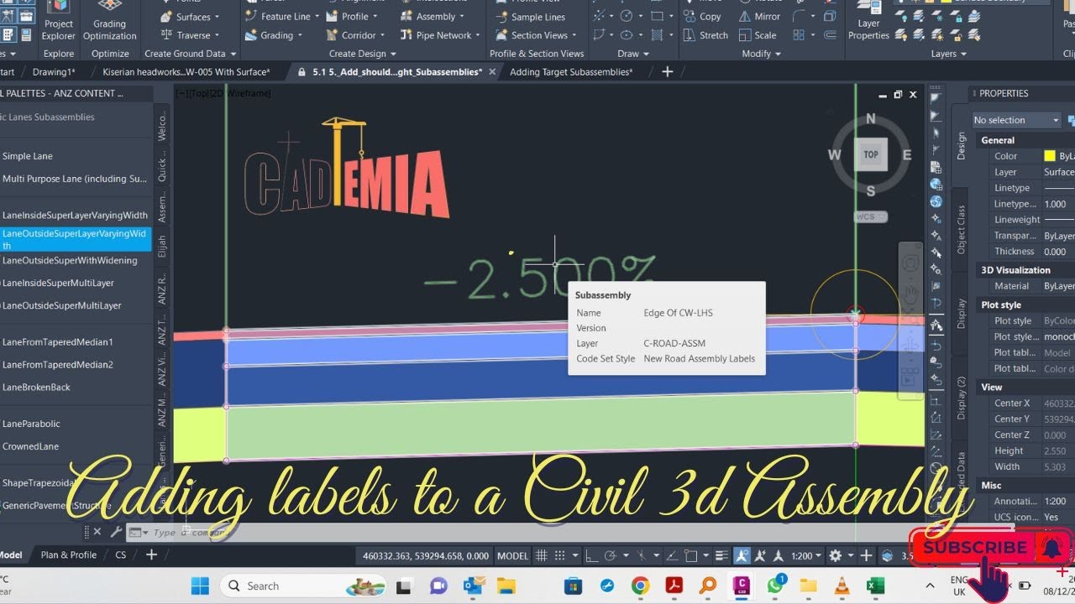
Task: Click the Civil 3D taskbar icon
Action: point(741,586)
